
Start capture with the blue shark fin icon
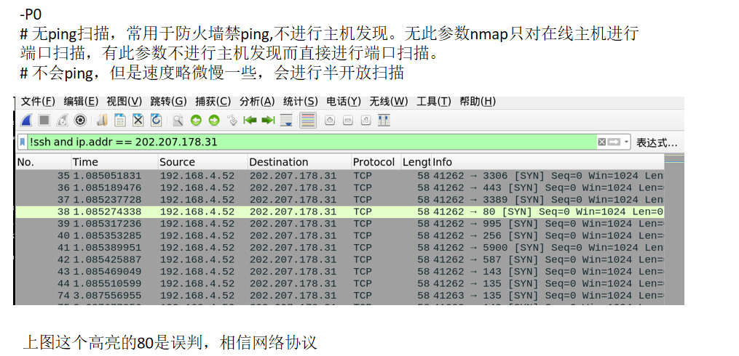[x=26, y=121]
